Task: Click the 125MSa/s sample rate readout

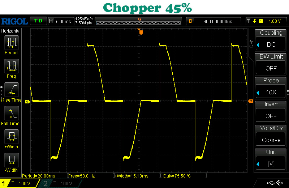Action: coord(84,19)
